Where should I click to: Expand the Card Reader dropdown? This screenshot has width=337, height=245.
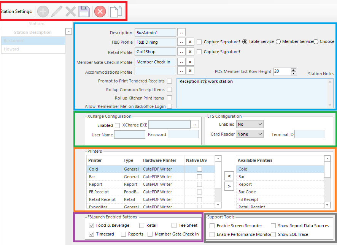point(250,134)
